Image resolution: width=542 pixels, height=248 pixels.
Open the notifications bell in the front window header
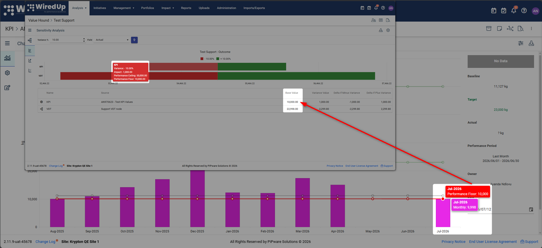(376, 8)
